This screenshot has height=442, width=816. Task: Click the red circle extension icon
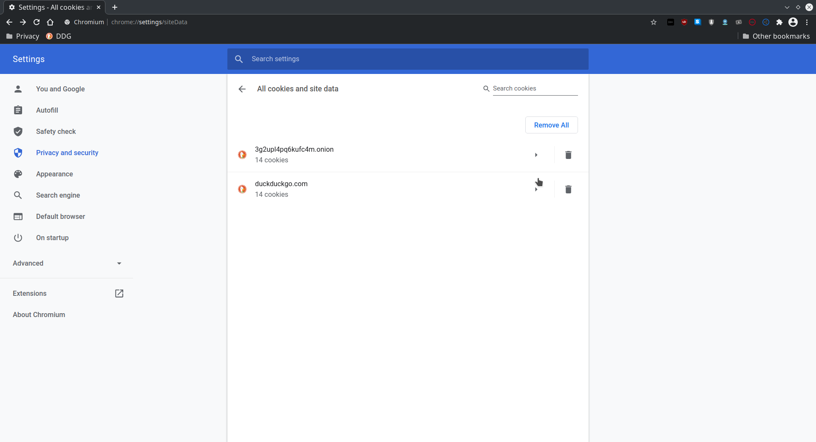tap(752, 22)
